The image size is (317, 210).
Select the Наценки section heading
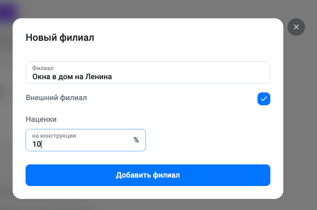pyautogui.click(x=41, y=119)
